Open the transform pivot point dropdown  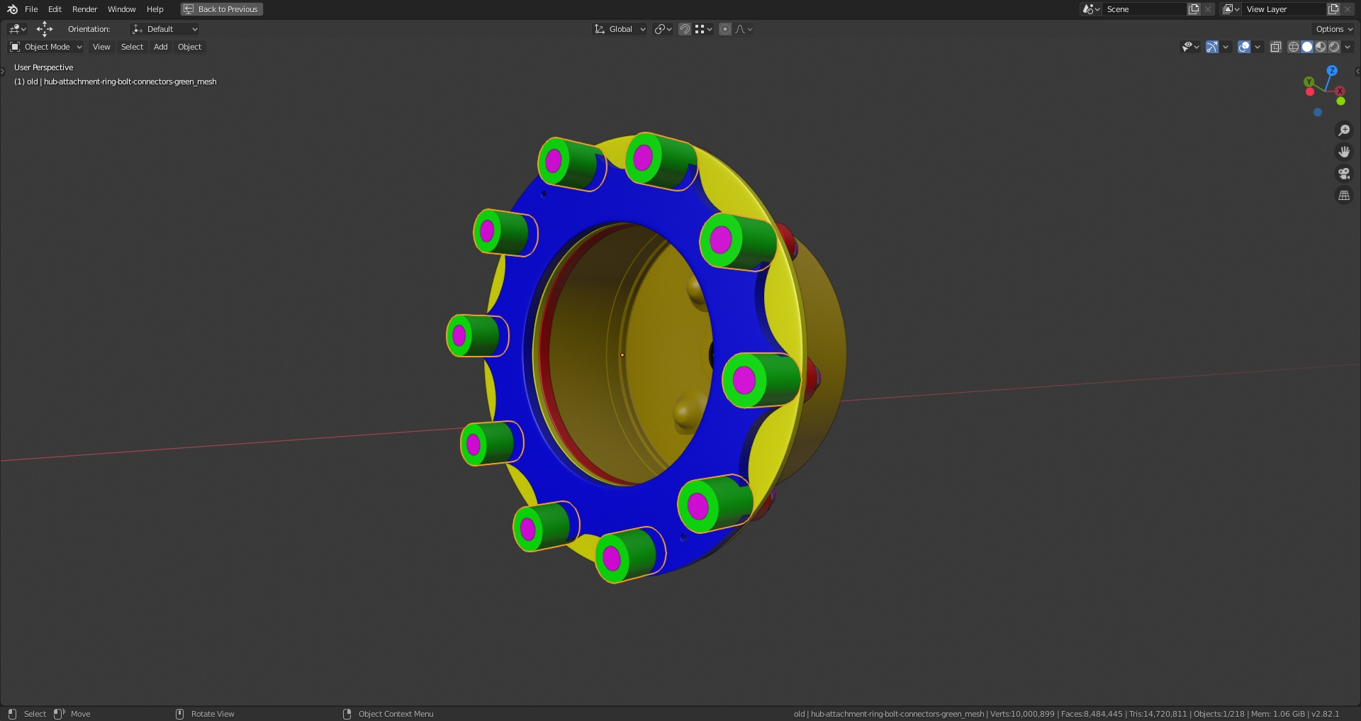tap(663, 29)
